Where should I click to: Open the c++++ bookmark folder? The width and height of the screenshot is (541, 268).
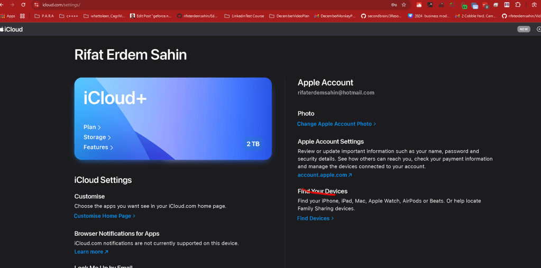click(69, 16)
